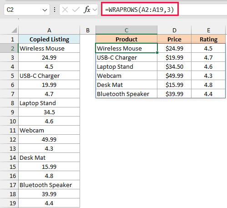Screen dimensions: 227x208
Task: Select the $49.99 price cell
Action: point(174,76)
